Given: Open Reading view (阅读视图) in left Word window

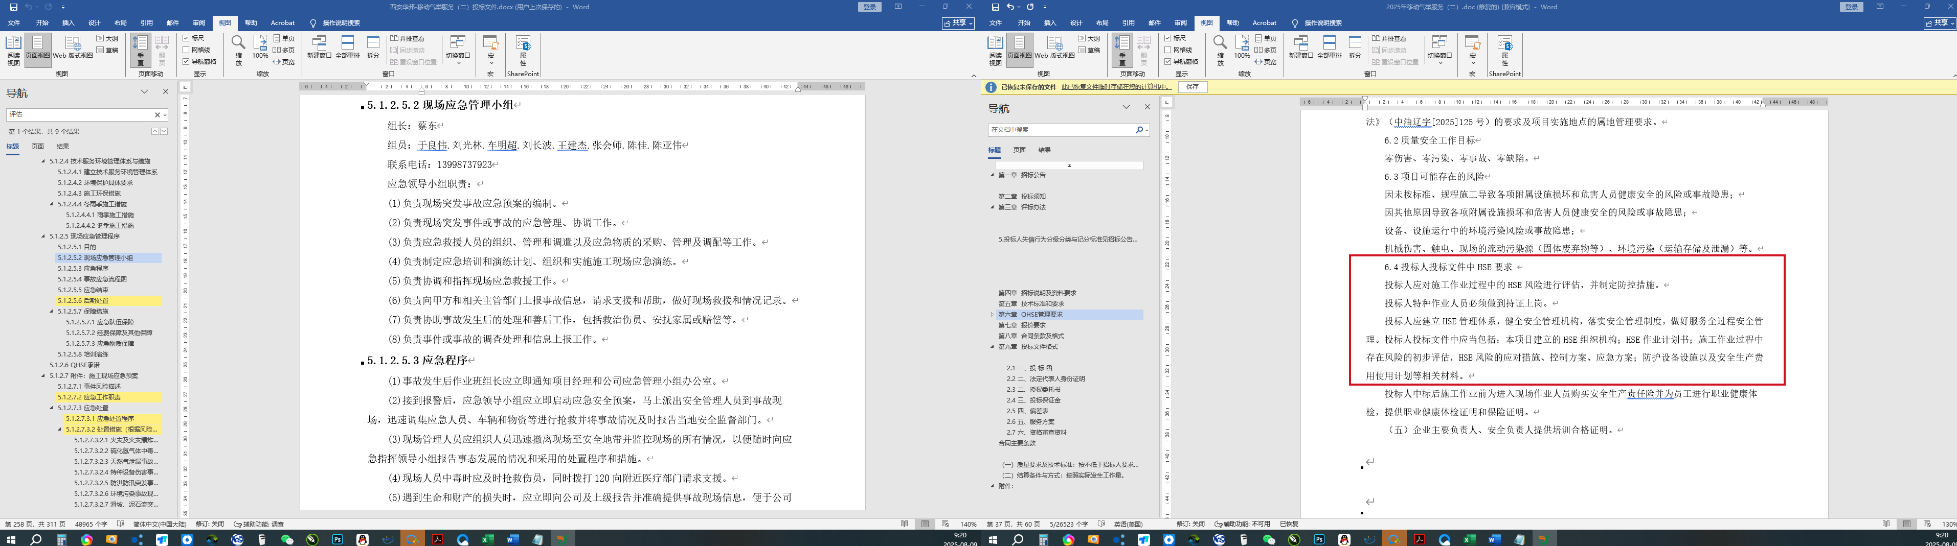Looking at the screenshot, I should (x=13, y=50).
